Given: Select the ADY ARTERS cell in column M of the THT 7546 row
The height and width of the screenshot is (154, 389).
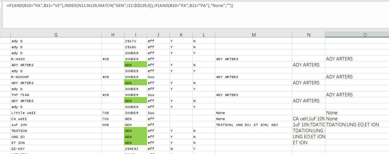Looking at the screenshot, I should pyautogui.click(x=254, y=95).
